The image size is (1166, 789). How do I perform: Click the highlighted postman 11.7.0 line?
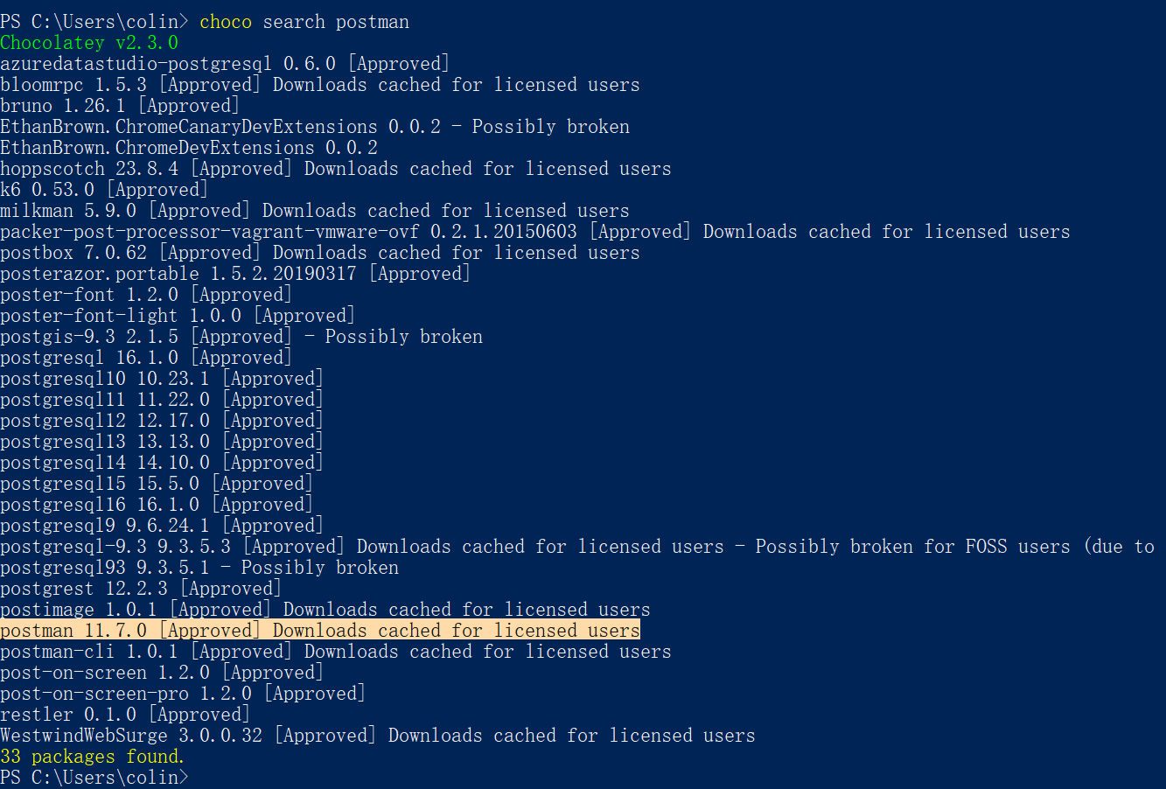(x=319, y=631)
